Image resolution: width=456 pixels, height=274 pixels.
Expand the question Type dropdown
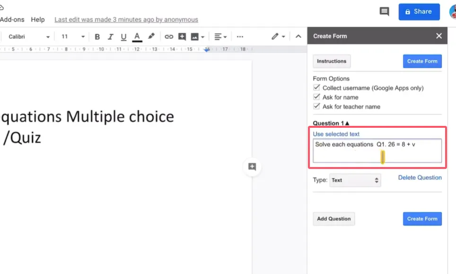[355, 180]
